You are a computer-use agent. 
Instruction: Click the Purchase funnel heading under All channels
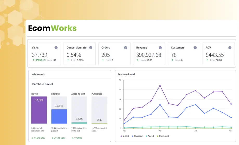pos(43,84)
